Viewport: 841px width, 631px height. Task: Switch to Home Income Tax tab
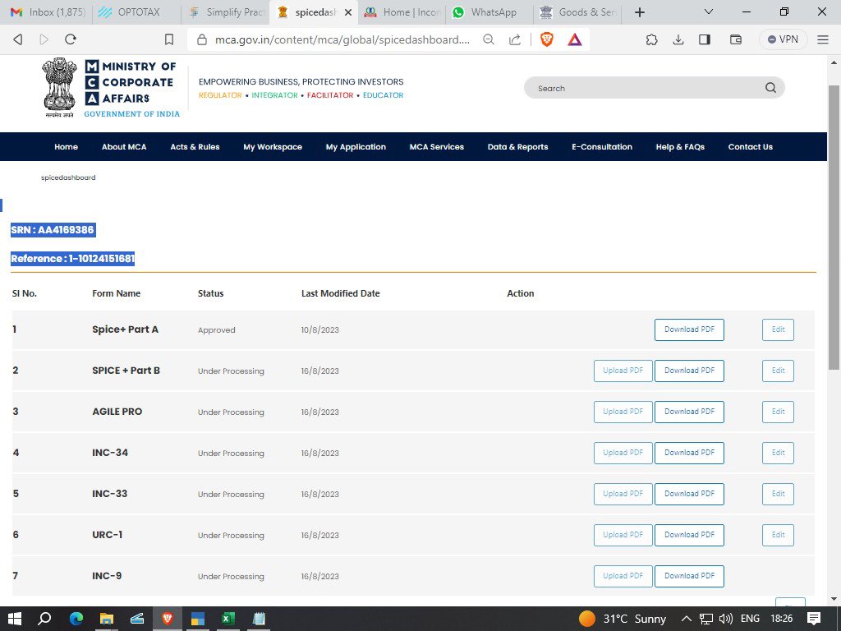402,12
